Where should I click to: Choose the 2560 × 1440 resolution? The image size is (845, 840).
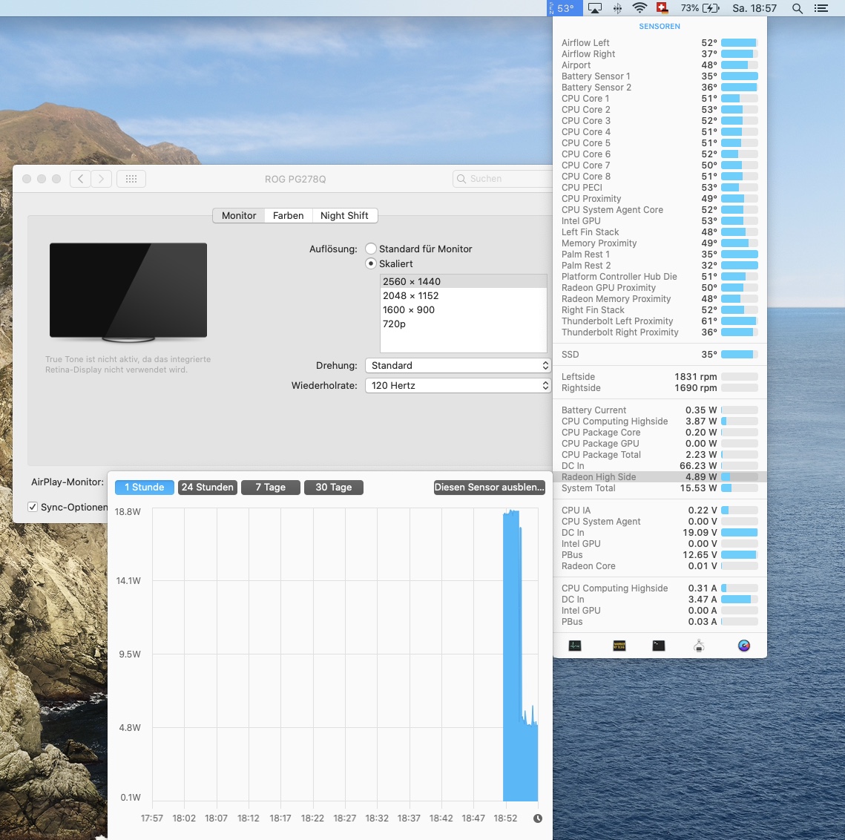pyautogui.click(x=464, y=281)
